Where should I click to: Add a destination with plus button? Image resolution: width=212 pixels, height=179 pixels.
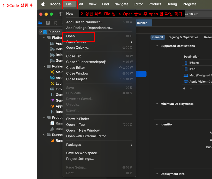click(184, 89)
